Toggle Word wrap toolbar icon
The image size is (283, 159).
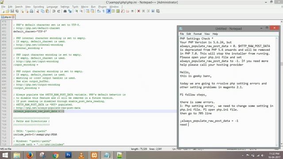(99, 11)
